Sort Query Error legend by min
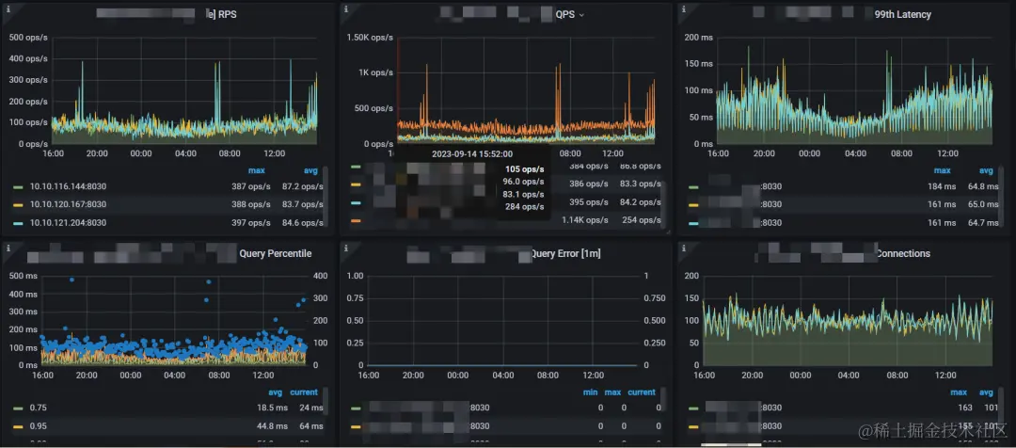Viewport: 1016px width, 448px height. pyautogui.click(x=590, y=392)
